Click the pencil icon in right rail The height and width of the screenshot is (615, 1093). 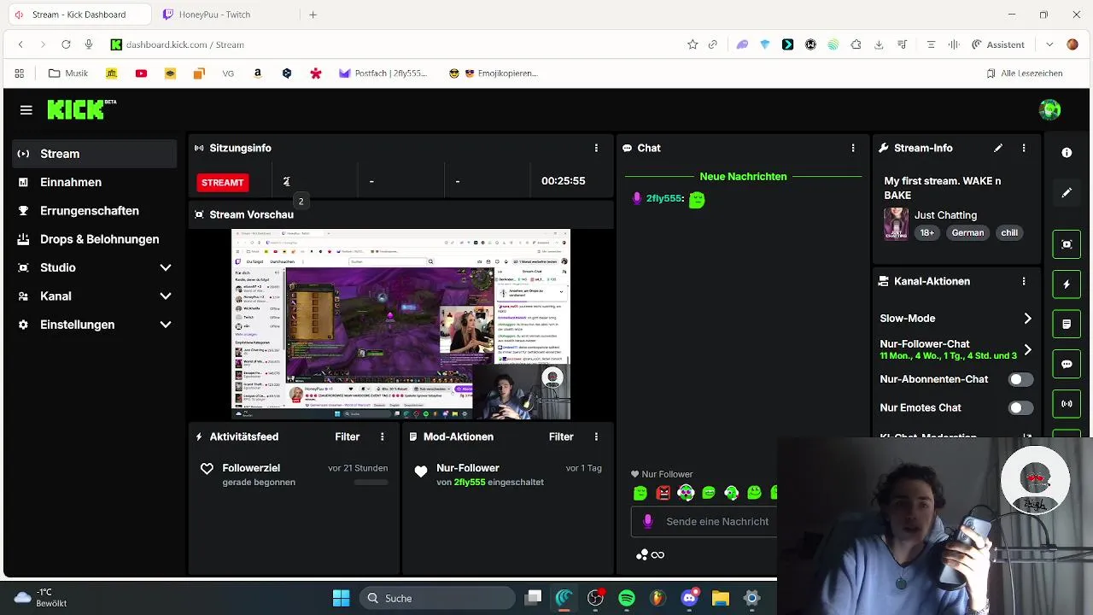[1067, 193]
